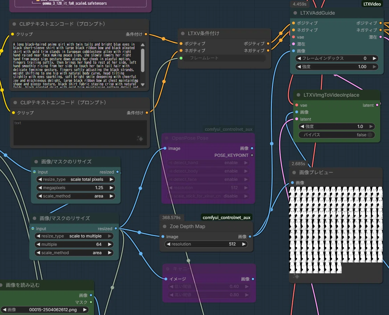Click Canny 高い閾値 0.80 slider
The image size is (389, 315).
point(209,294)
